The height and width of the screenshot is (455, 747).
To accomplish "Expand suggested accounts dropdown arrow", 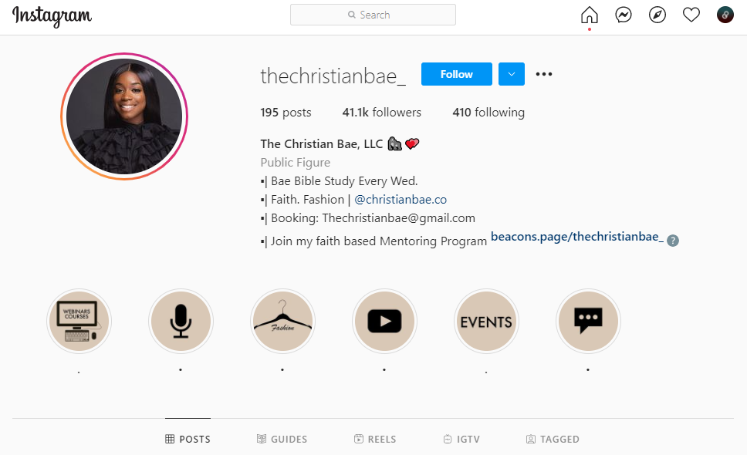I will [512, 74].
